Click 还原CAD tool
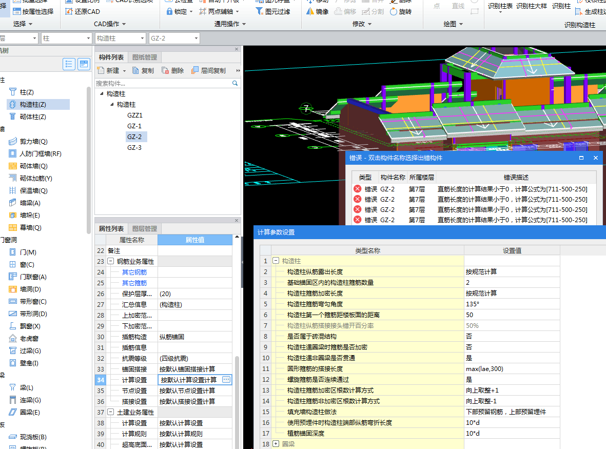 [83, 12]
